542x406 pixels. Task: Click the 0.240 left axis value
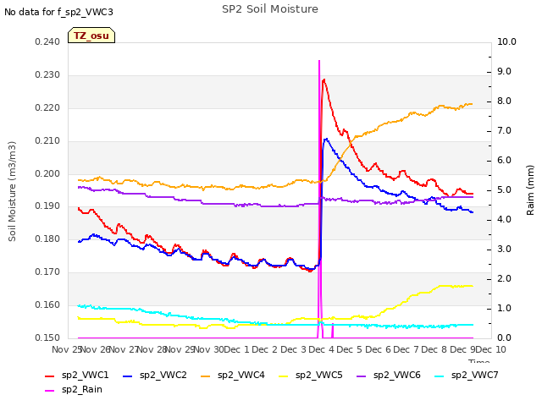(x=47, y=41)
